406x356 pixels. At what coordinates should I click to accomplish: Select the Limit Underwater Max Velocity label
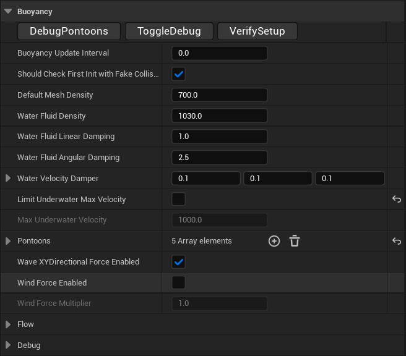71,200
